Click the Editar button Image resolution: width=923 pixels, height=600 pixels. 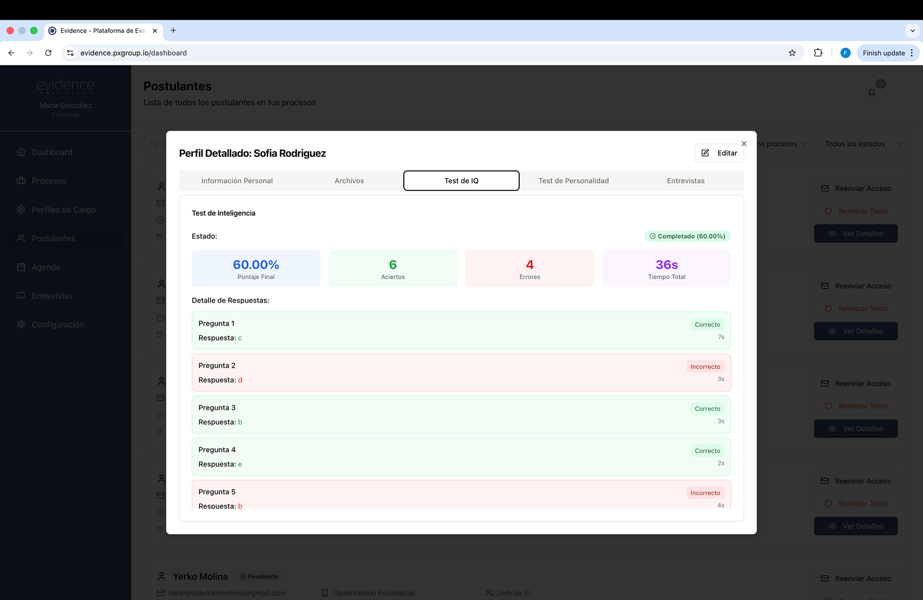tap(719, 153)
